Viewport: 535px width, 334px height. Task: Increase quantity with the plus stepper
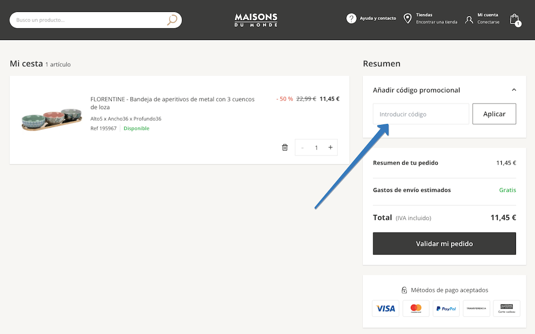[x=330, y=147]
